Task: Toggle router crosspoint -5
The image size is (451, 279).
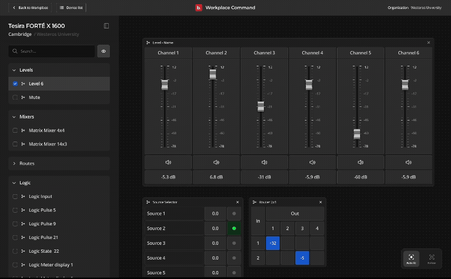Action: tap(302, 258)
